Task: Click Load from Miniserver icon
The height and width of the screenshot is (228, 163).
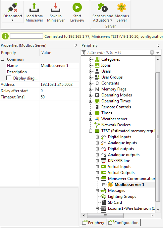Action: (x=34, y=7)
